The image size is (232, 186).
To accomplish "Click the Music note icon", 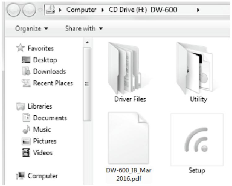I will 26,129.
